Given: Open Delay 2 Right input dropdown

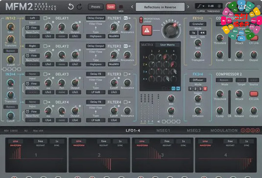Looking at the screenshot, I should 32,46.
